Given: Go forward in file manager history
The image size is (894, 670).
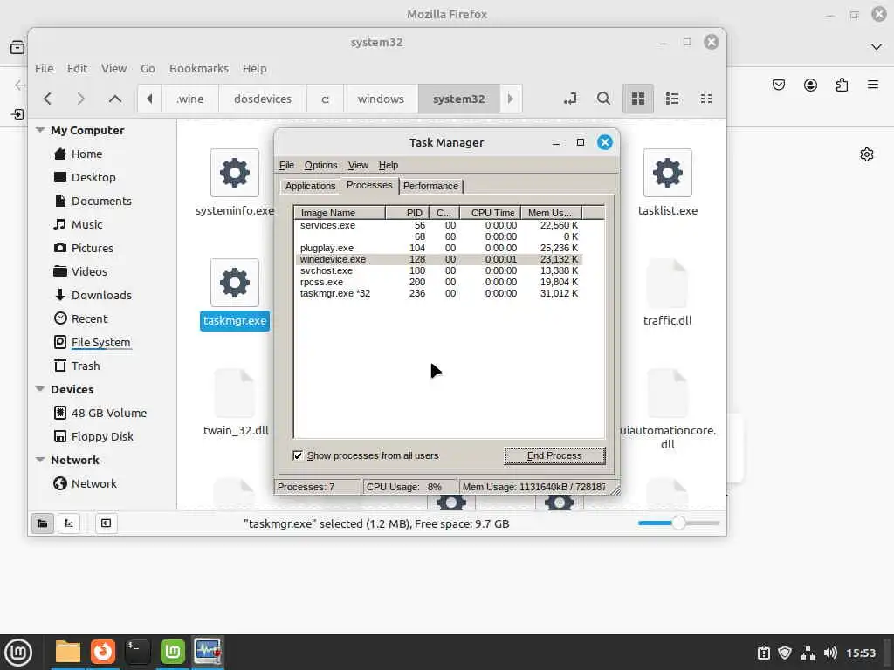Looking at the screenshot, I should pyautogui.click(x=80, y=99).
